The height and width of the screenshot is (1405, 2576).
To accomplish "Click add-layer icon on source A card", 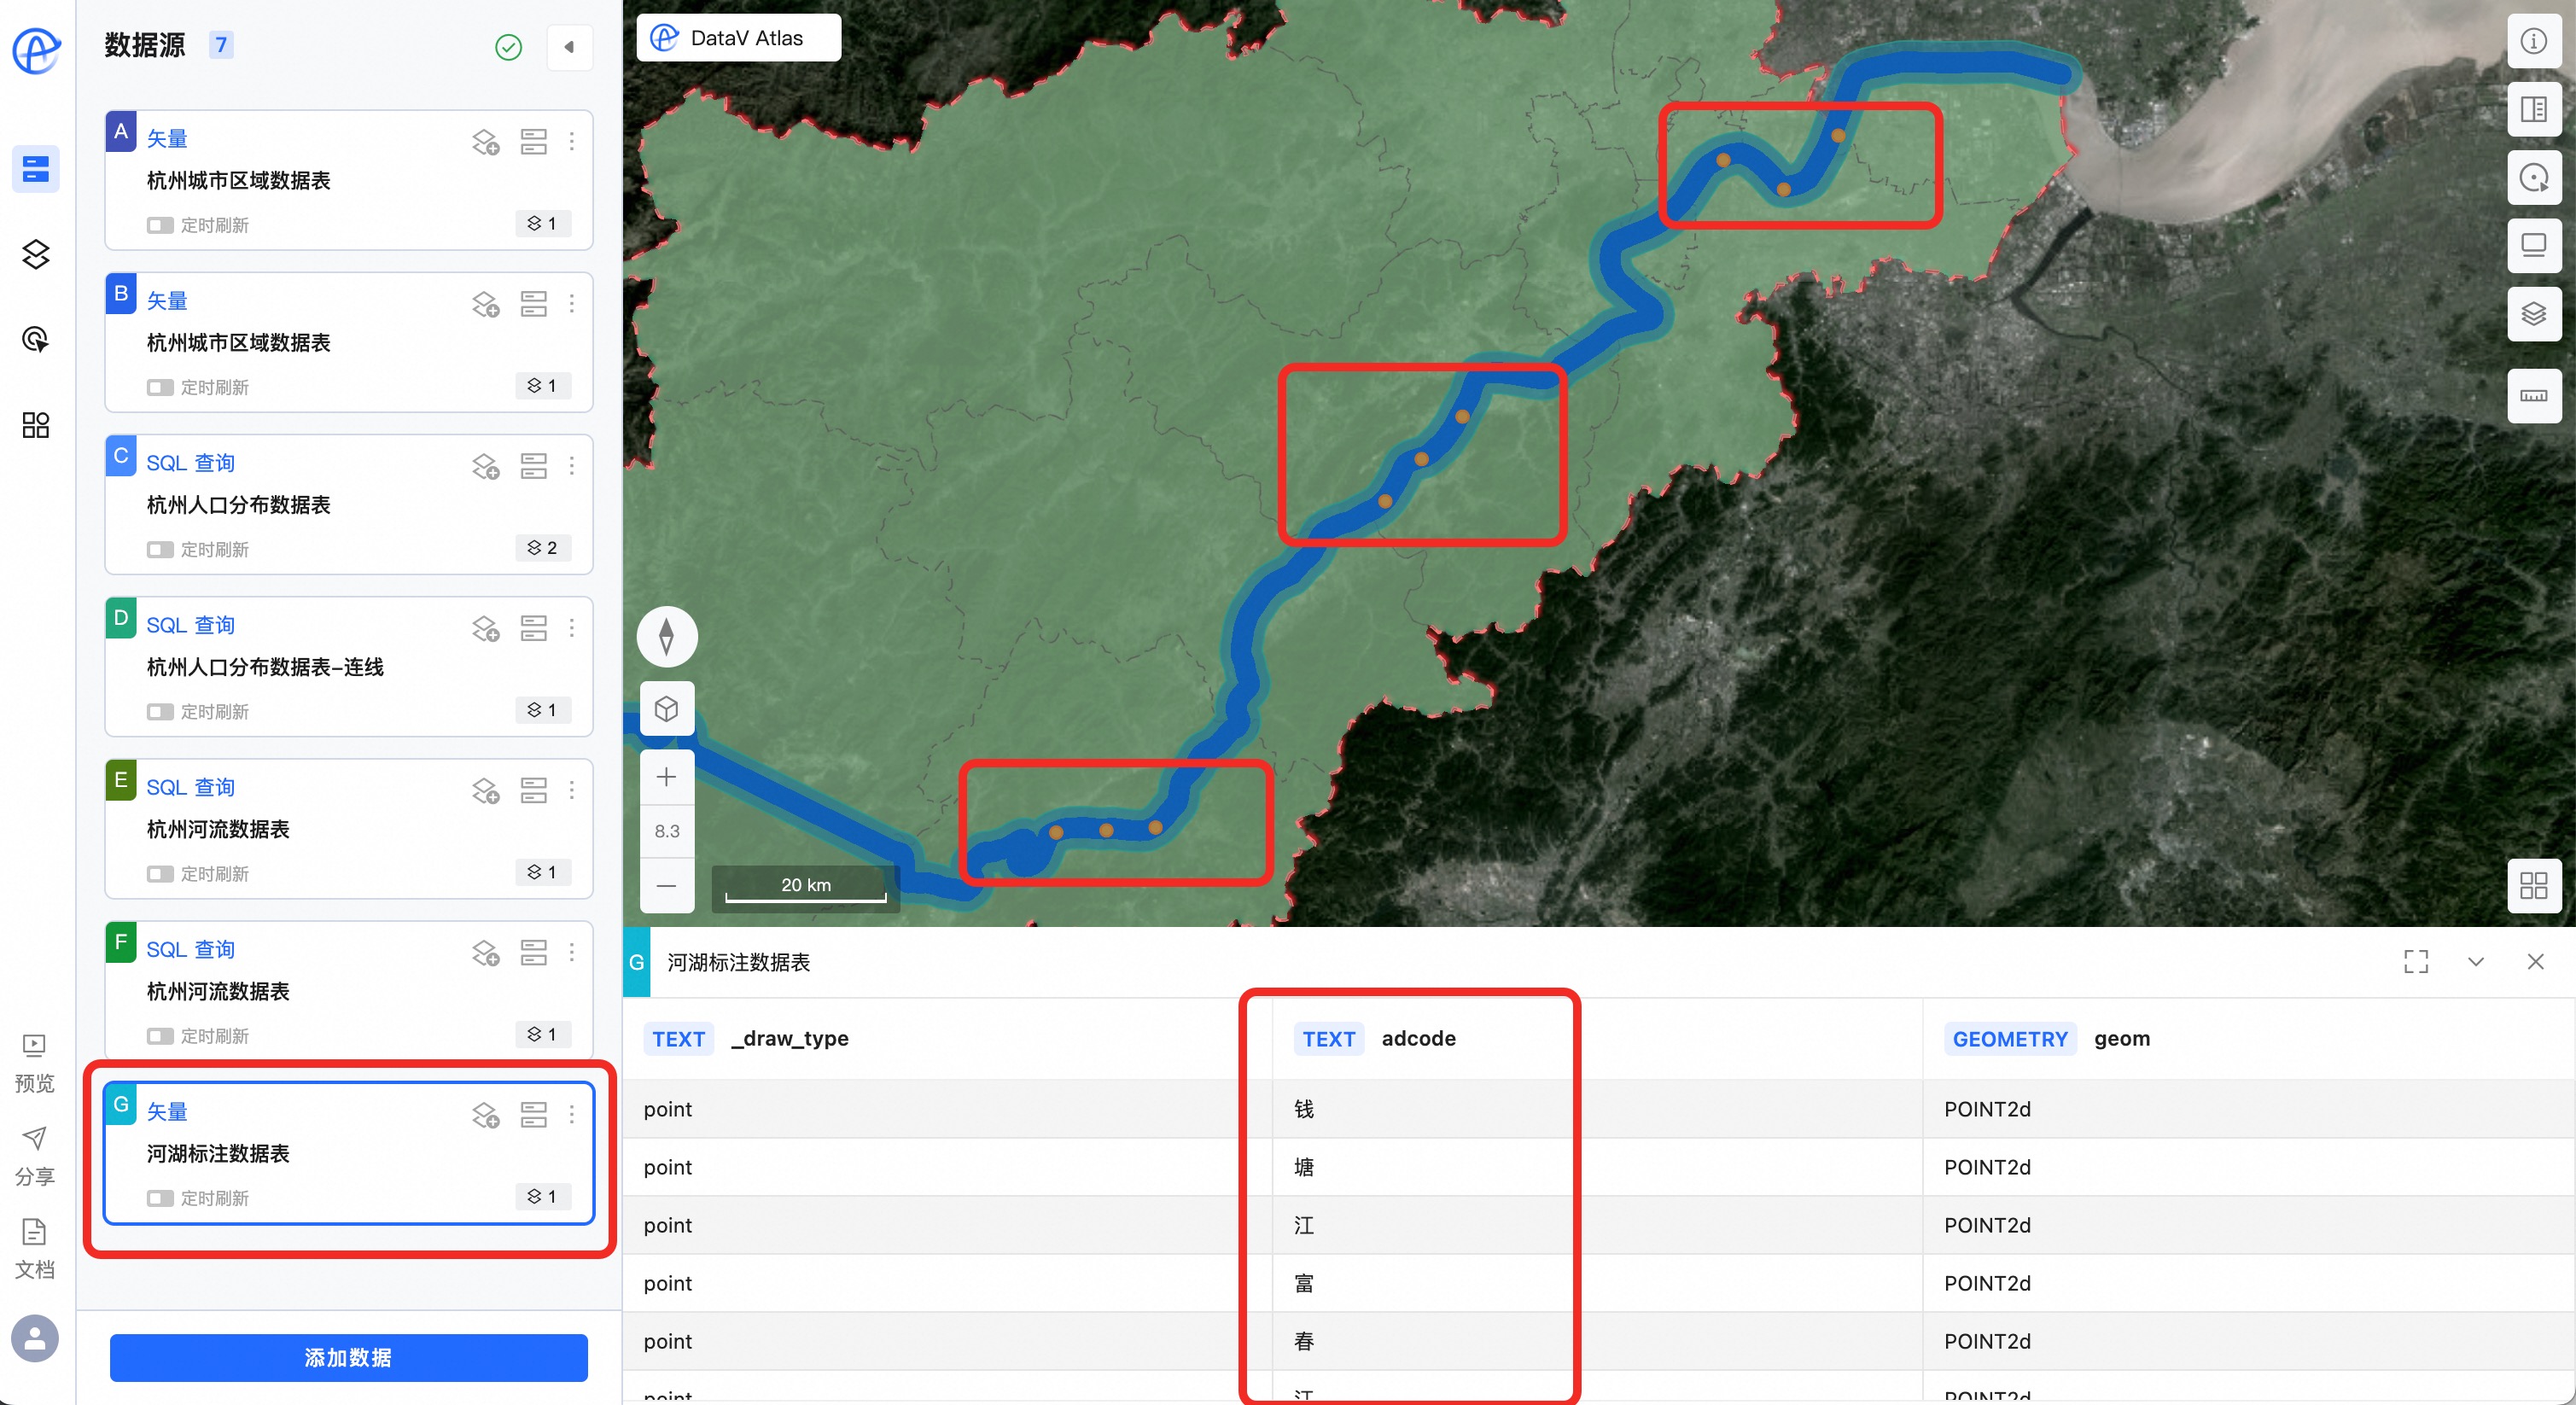I will pyautogui.click(x=485, y=142).
